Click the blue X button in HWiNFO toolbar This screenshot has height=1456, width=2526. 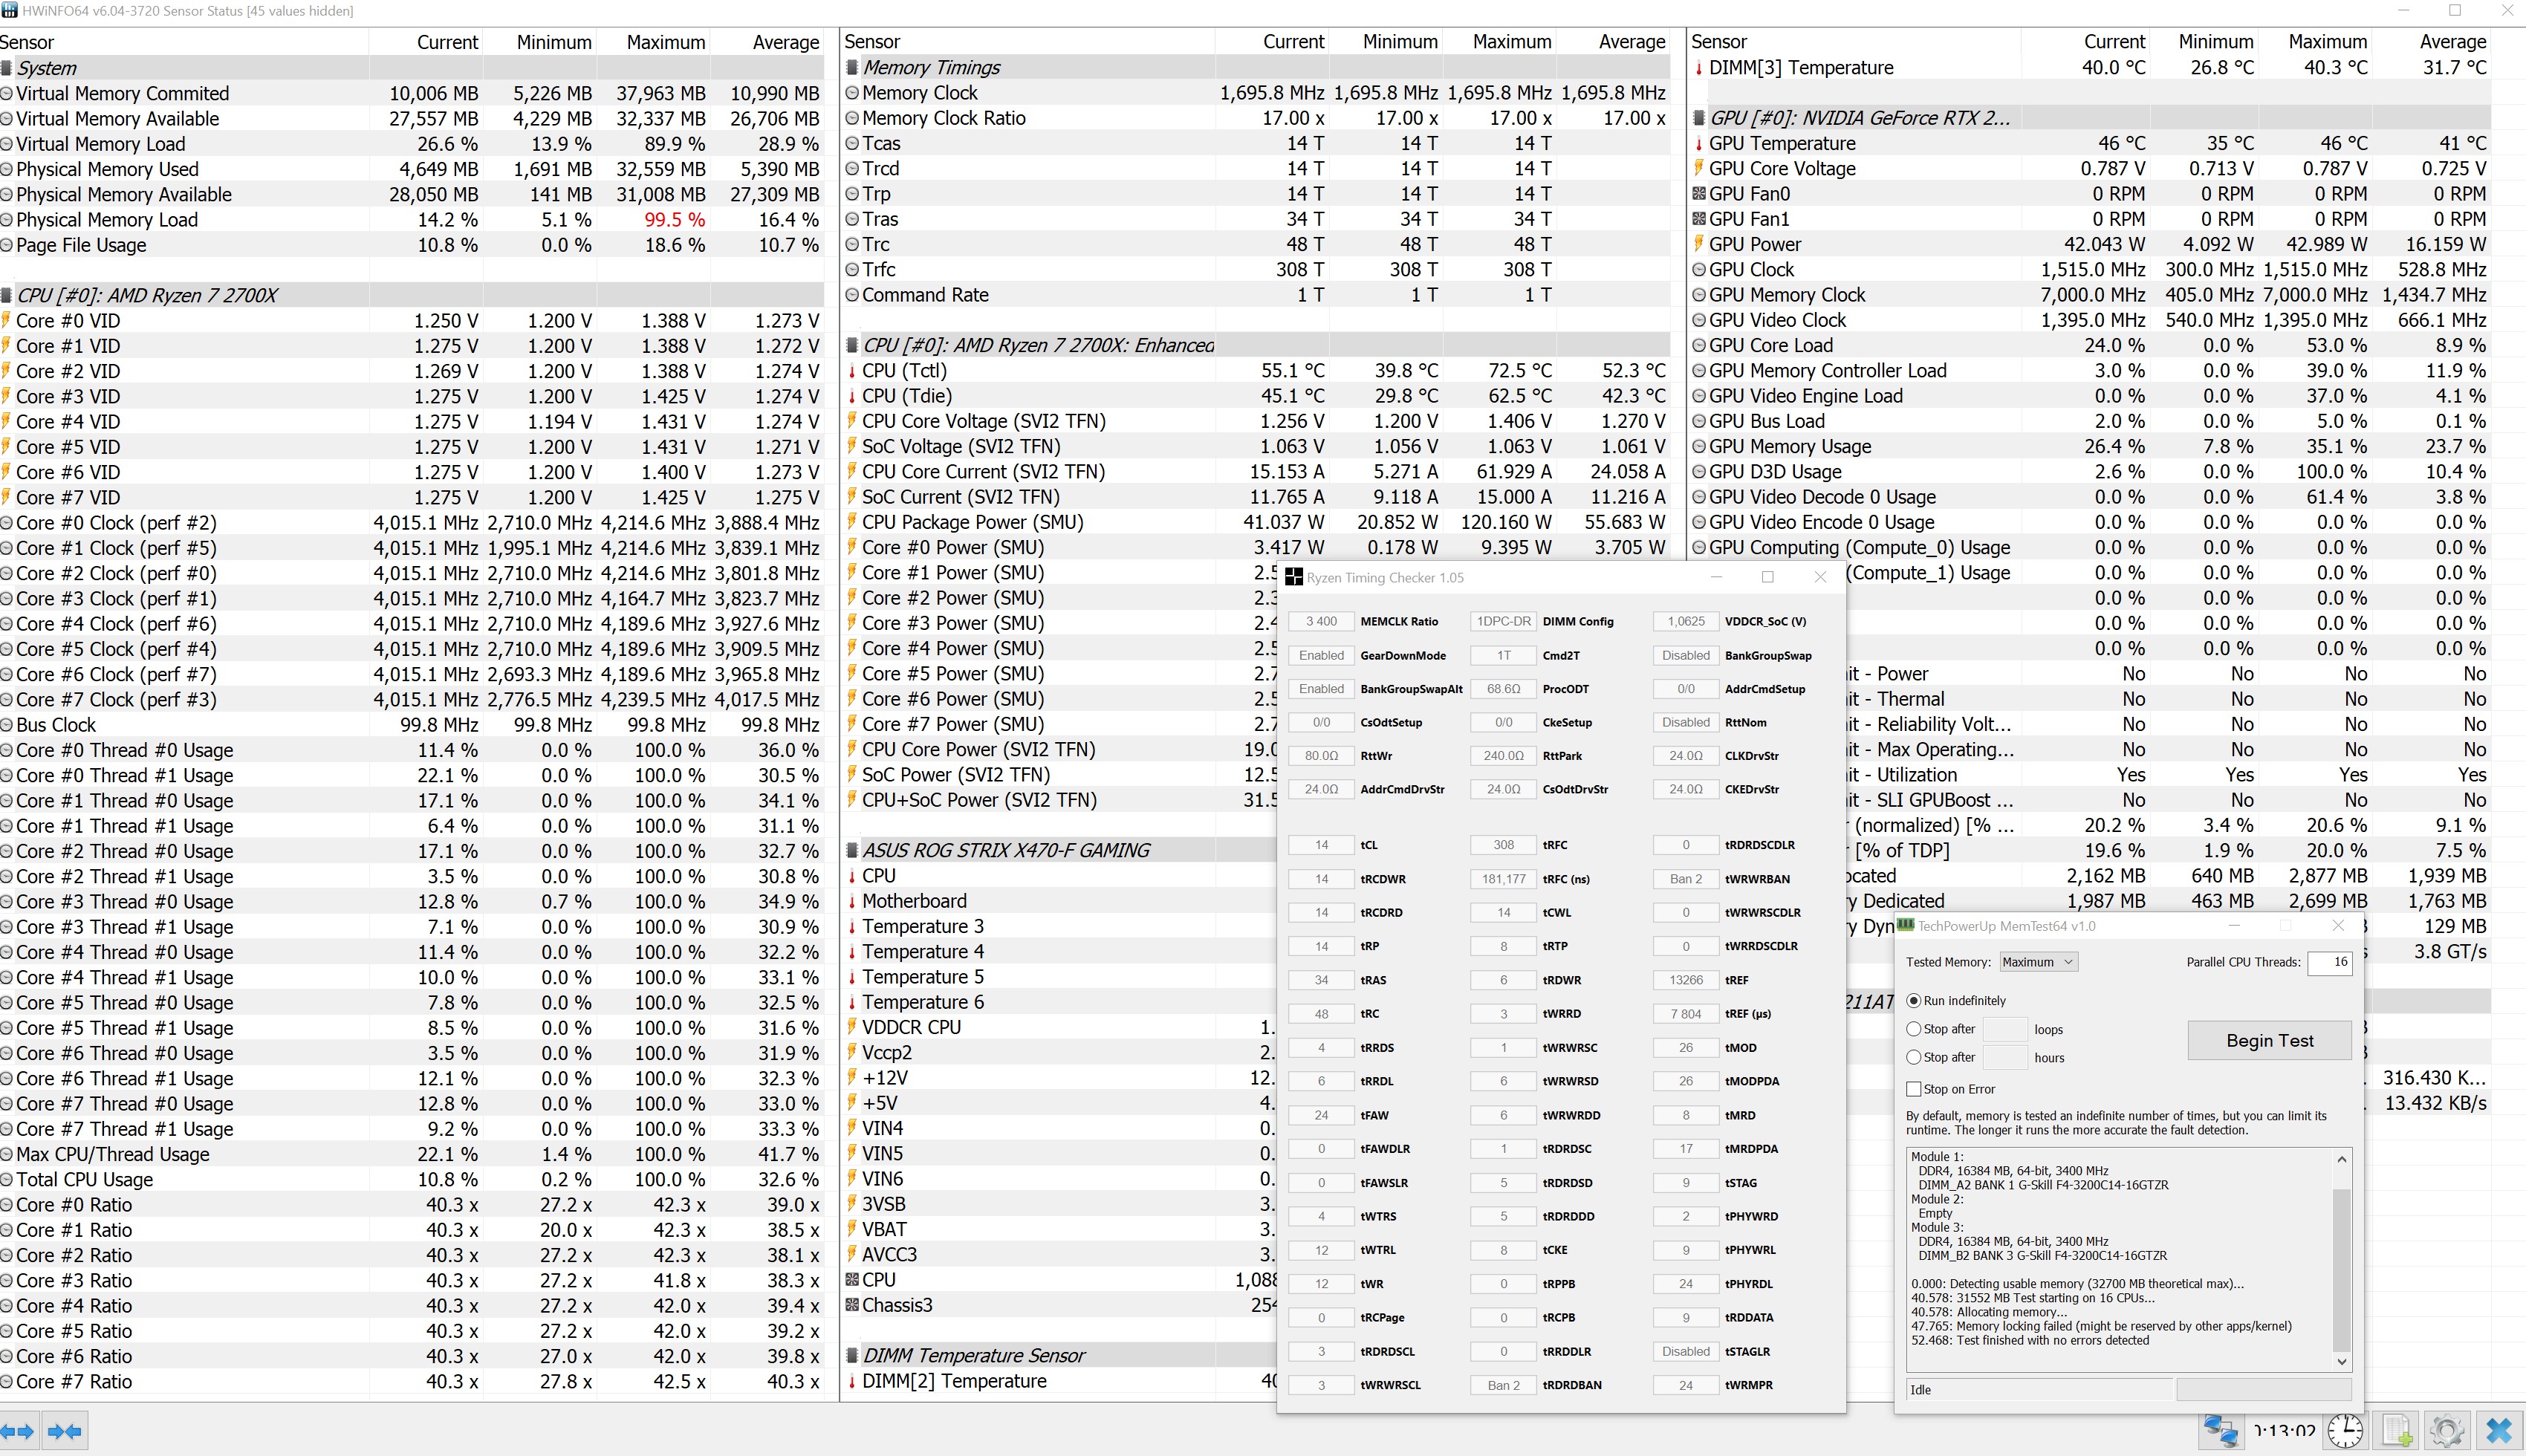pos(2499,1431)
